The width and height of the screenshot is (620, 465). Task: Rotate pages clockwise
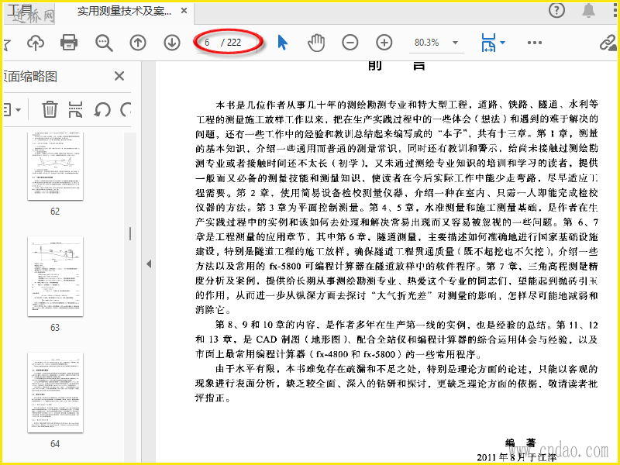126,109
